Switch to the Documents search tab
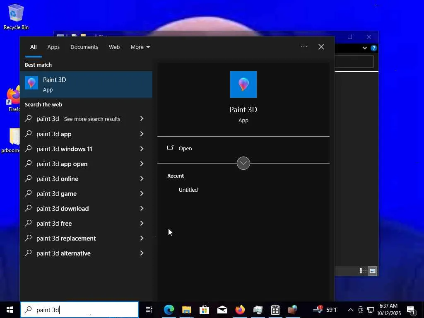The width and height of the screenshot is (424, 318). pyautogui.click(x=84, y=47)
